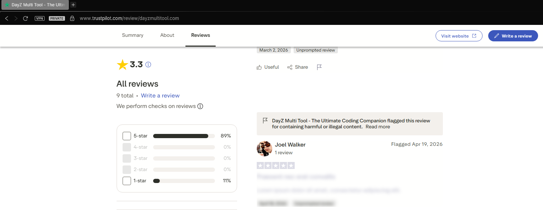Flag the review with the flag icon

click(319, 67)
